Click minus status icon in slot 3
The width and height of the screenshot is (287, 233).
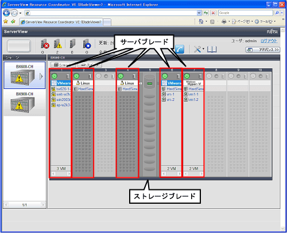coord(106,76)
